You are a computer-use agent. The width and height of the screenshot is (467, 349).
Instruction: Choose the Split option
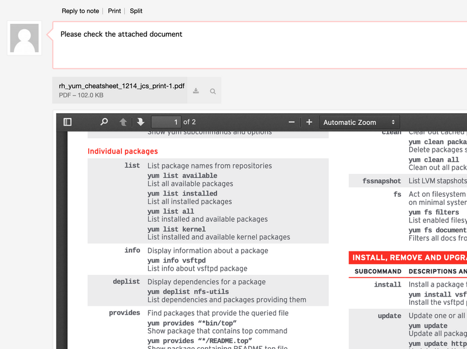tap(136, 11)
